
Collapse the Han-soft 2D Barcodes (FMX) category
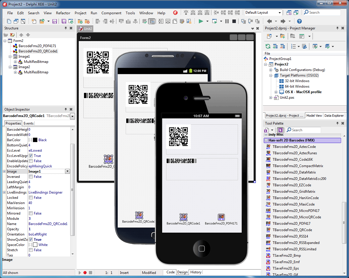pos(266,140)
